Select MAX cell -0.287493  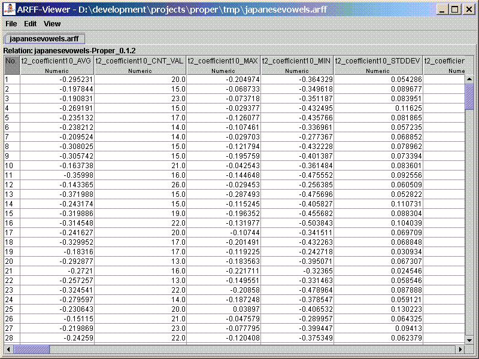[223, 194]
